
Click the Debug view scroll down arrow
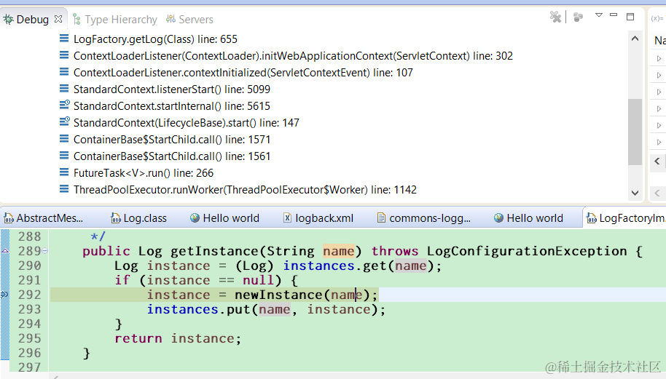pyautogui.click(x=635, y=193)
